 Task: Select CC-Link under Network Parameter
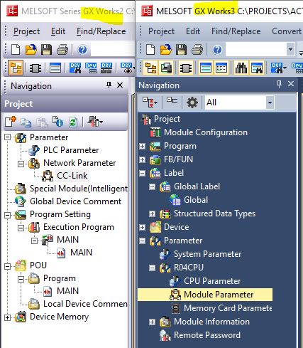pyautogui.click(x=72, y=176)
